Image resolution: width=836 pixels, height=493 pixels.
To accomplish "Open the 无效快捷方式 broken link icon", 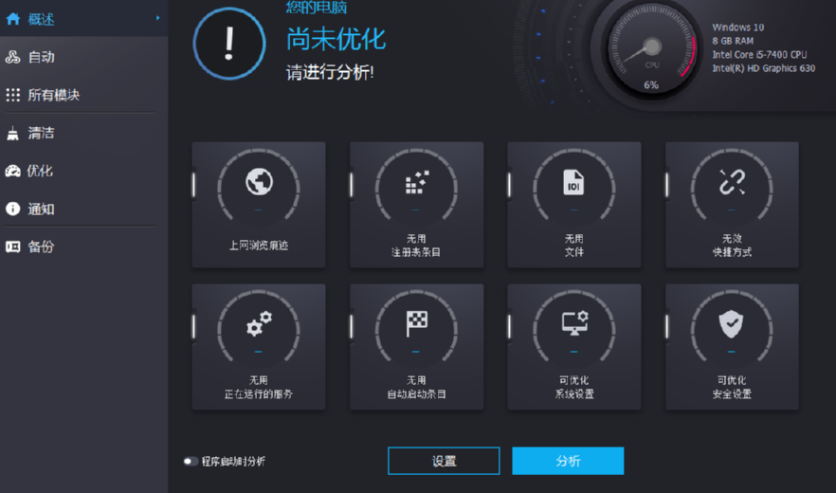I will (x=732, y=182).
